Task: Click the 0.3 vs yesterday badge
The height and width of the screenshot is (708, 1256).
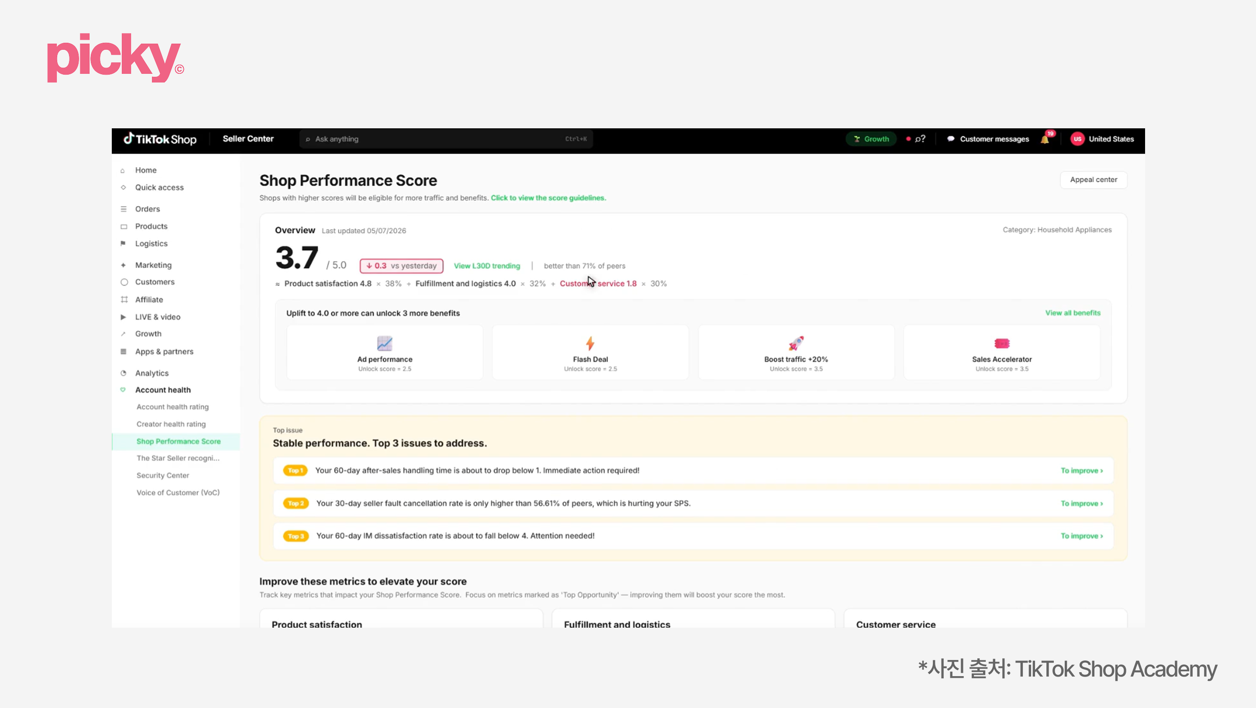Action: pos(401,266)
